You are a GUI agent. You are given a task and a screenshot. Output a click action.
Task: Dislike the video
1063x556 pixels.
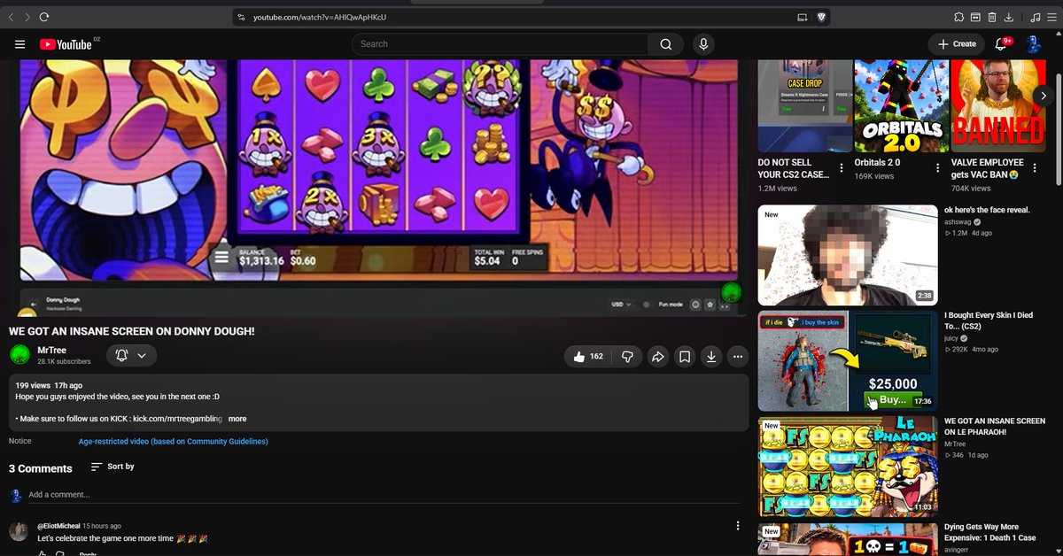[x=627, y=356]
